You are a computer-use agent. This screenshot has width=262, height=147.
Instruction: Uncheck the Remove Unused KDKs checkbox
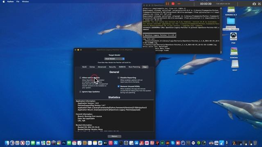point(118,86)
